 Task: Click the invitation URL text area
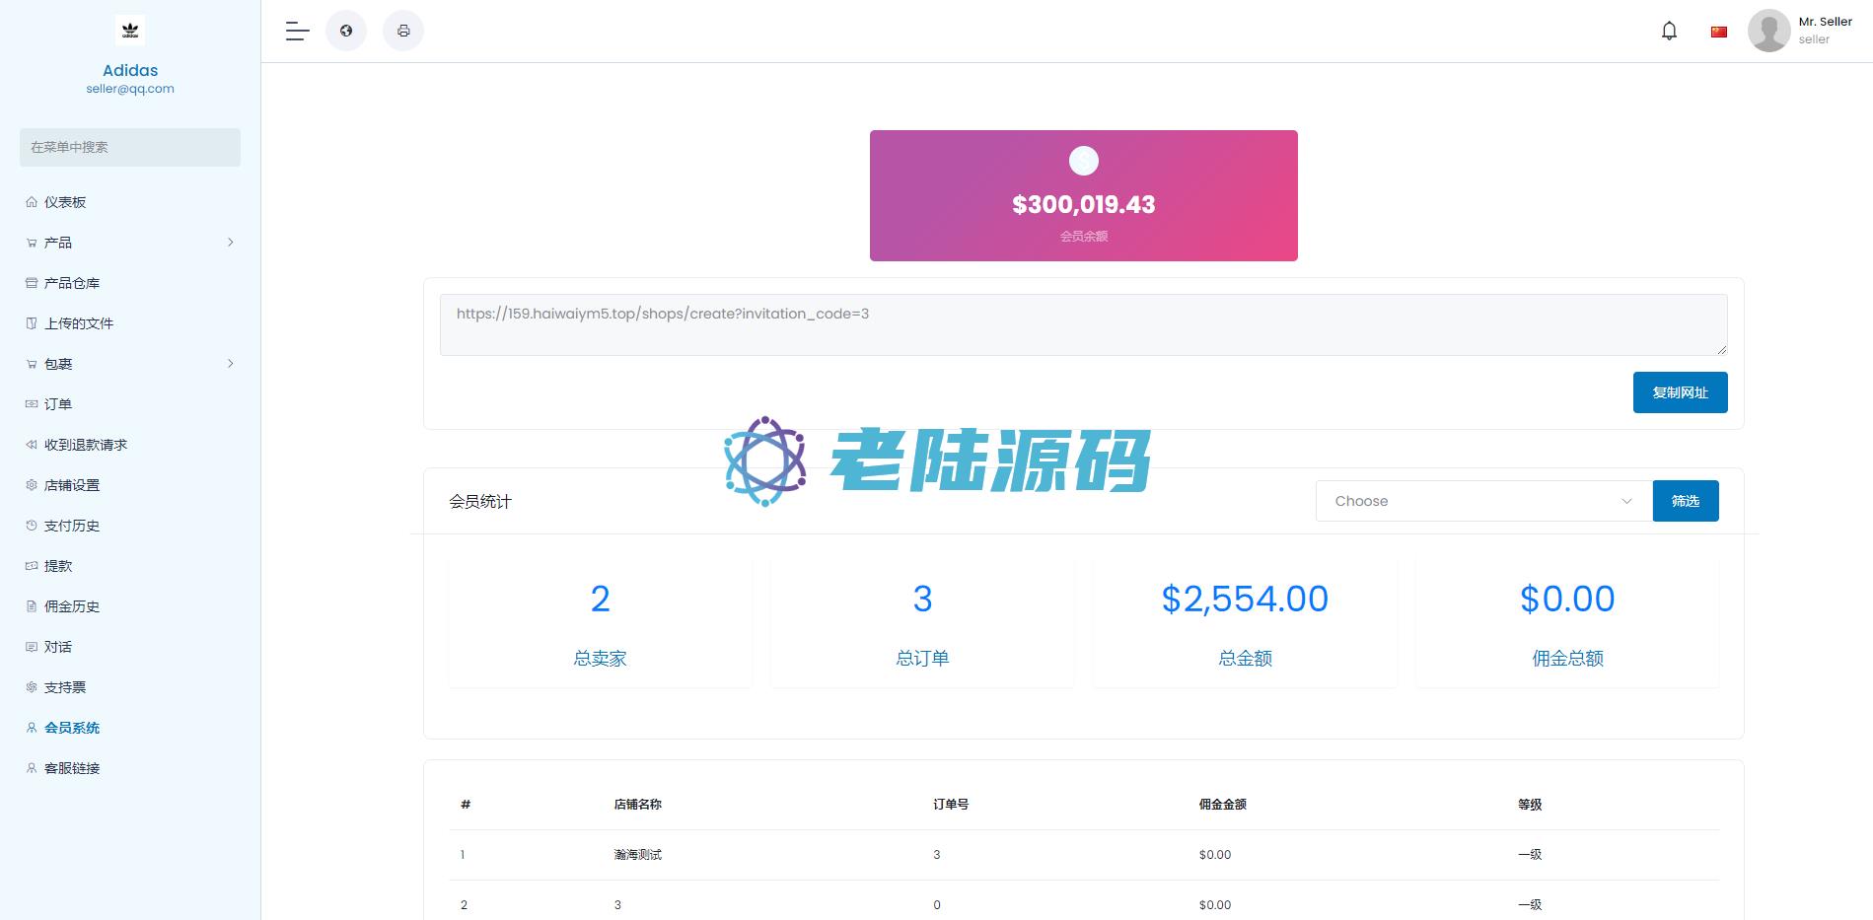pyautogui.click(x=1083, y=324)
